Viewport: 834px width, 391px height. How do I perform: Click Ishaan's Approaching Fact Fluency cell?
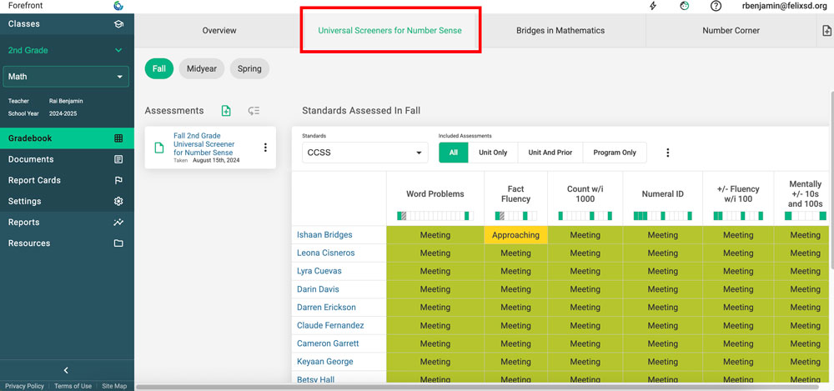(x=515, y=235)
